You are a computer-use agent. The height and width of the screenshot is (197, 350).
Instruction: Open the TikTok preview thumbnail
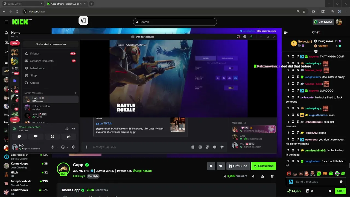tap(178, 124)
